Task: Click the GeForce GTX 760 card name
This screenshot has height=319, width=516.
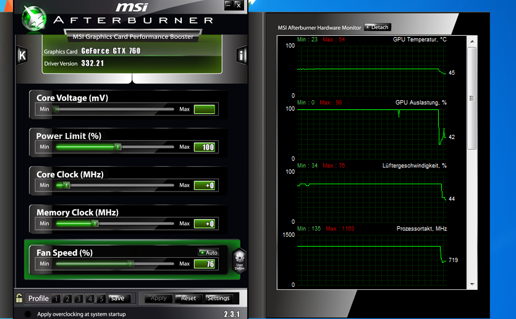Action: coord(111,51)
